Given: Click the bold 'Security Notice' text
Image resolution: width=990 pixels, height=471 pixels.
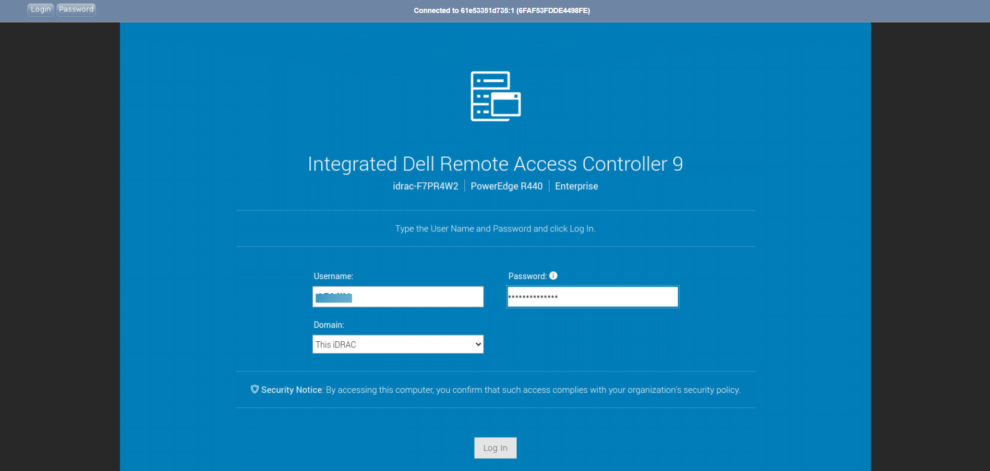Looking at the screenshot, I should pos(291,390).
